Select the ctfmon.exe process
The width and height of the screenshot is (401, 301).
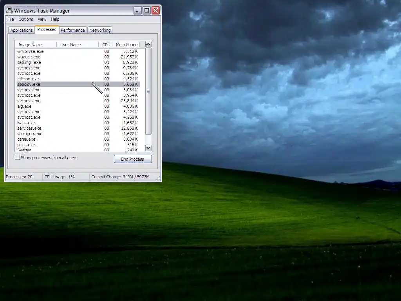point(78,79)
